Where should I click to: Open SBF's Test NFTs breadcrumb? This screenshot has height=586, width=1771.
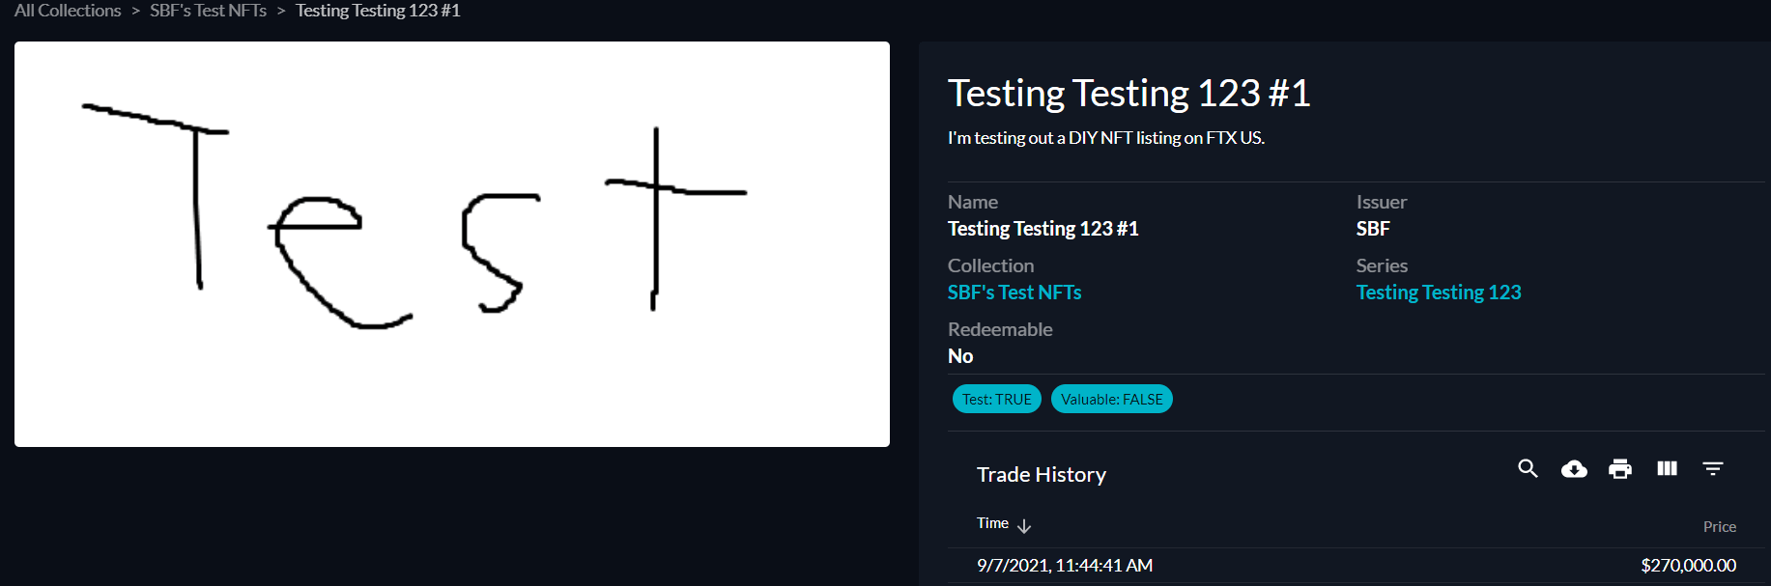click(208, 11)
